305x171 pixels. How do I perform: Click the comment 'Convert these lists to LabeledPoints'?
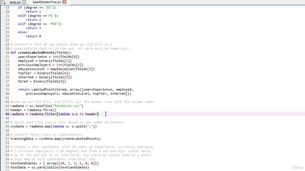pyautogui.click(x=47, y=134)
